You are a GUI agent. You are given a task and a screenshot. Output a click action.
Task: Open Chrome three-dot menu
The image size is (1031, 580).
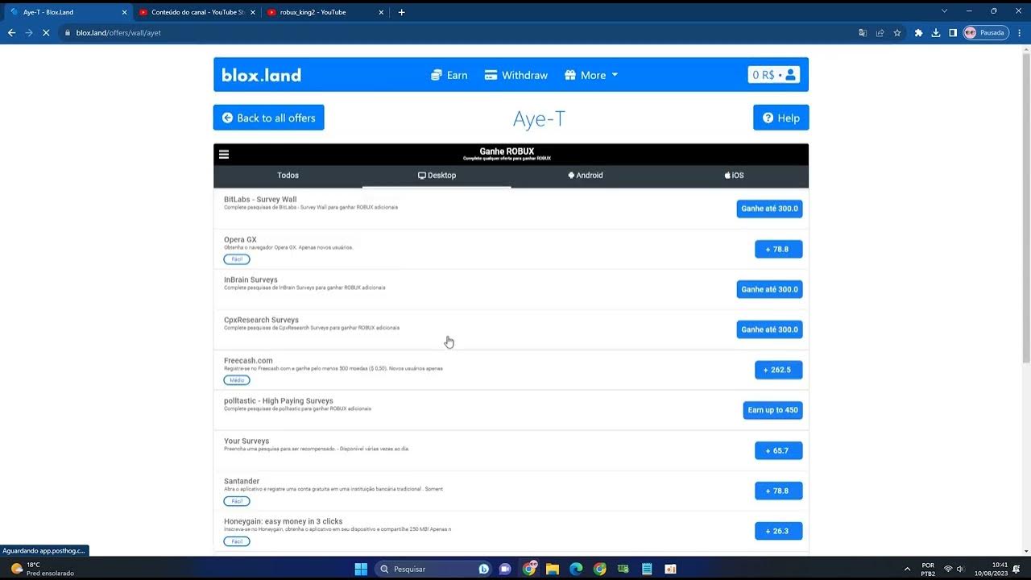pyautogui.click(x=1019, y=33)
